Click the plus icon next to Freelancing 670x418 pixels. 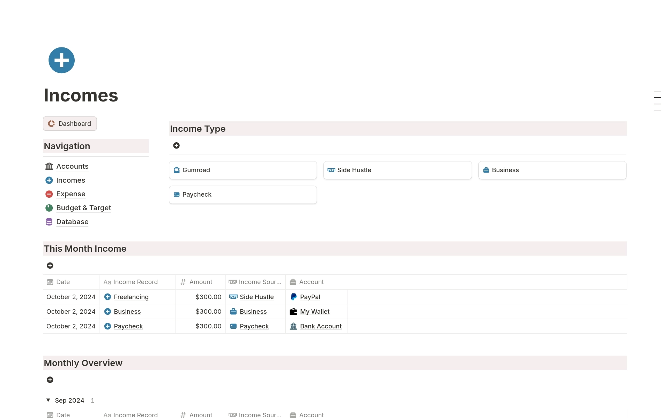click(108, 297)
